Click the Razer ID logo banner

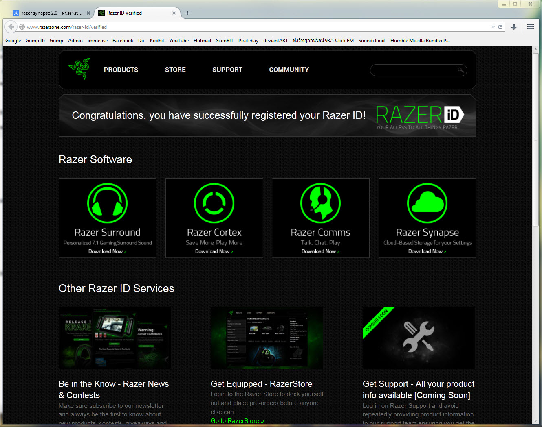420,118
